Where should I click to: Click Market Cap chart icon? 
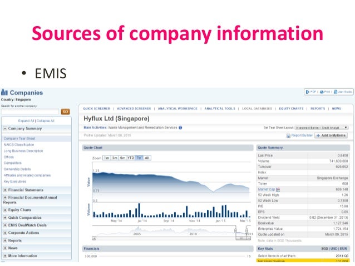[x=278, y=189]
